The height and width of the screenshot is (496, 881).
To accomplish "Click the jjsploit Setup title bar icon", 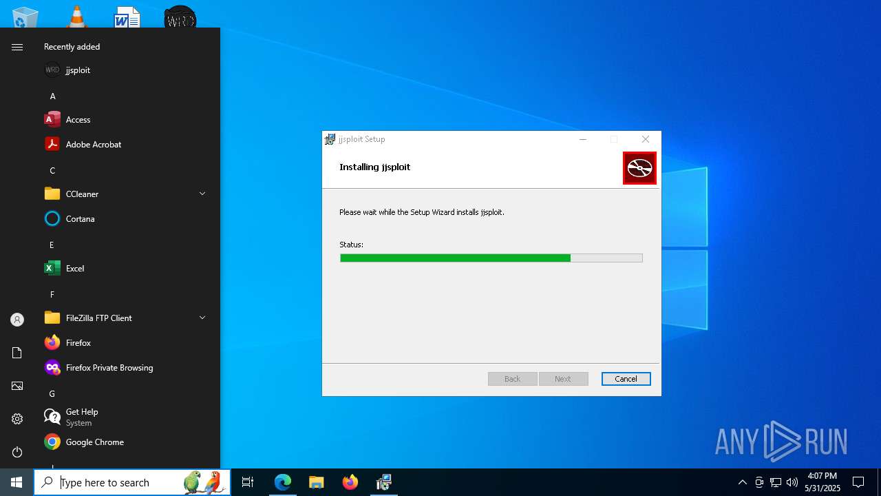I will pyautogui.click(x=330, y=139).
